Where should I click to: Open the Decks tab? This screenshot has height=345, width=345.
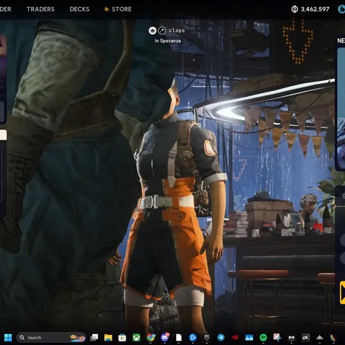click(x=79, y=9)
